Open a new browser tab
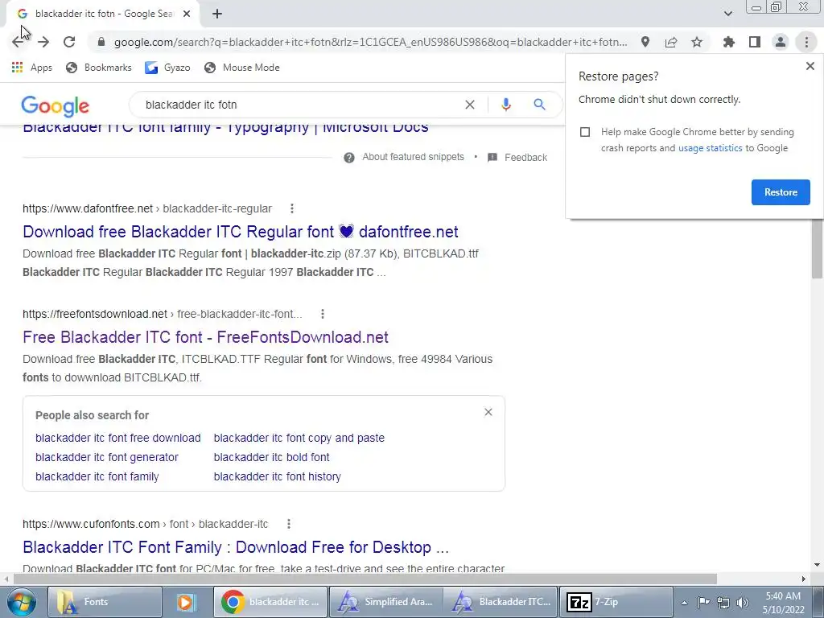This screenshot has width=824, height=618. point(217,14)
